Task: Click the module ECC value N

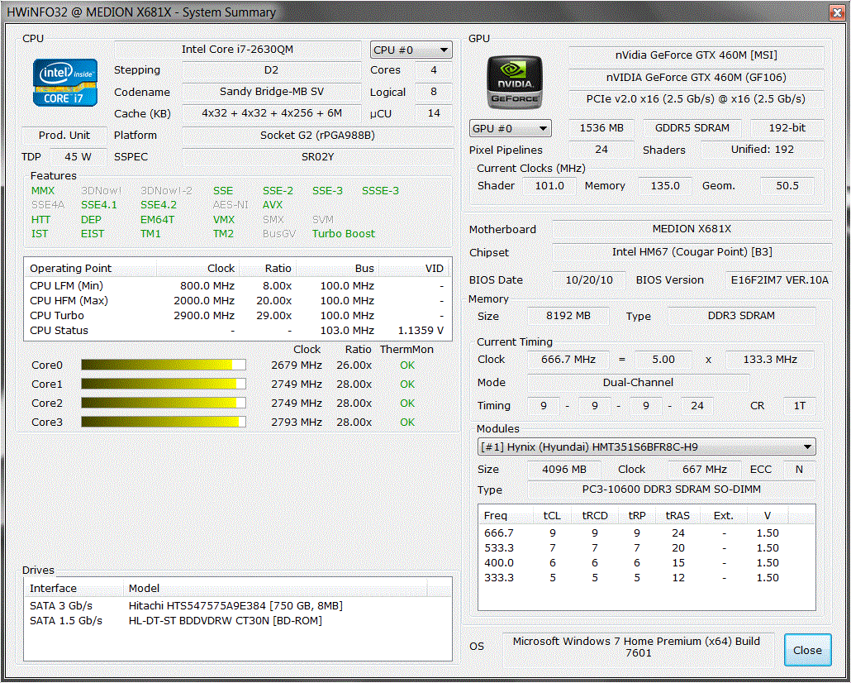Action: pyautogui.click(x=799, y=470)
